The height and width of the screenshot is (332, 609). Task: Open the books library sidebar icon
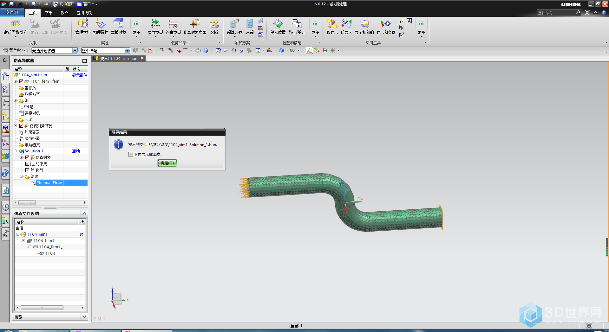pos(6,156)
